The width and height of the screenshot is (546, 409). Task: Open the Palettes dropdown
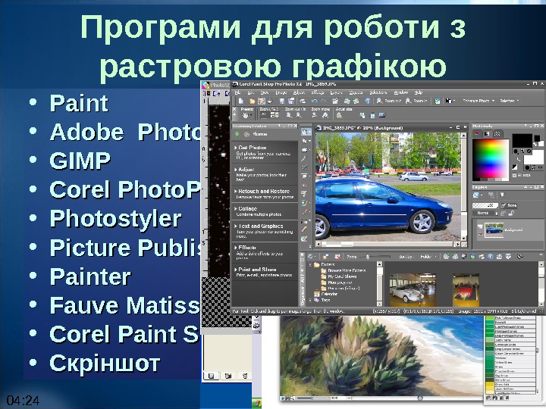tap(510, 101)
